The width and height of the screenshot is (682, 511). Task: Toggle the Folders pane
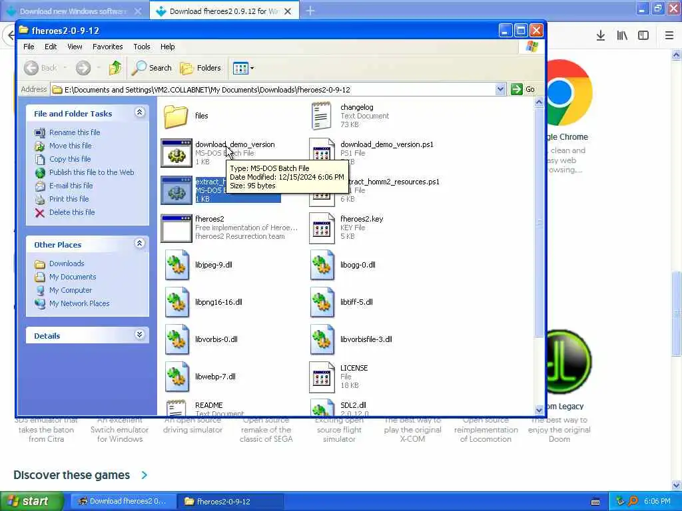200,68
